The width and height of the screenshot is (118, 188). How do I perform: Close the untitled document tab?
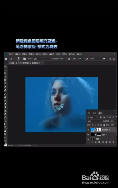pos(43,63)
